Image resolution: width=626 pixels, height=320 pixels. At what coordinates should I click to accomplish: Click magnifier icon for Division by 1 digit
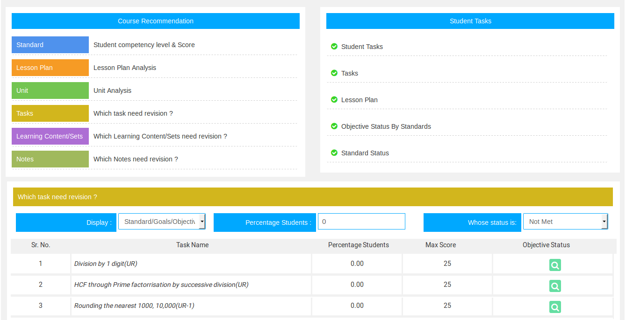555,265
